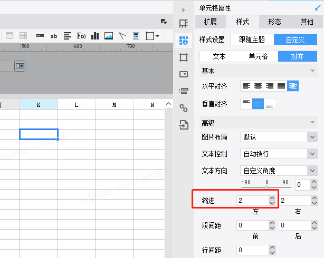
Task: Open the floating element dropdown arrow
Action: point(157,36)
